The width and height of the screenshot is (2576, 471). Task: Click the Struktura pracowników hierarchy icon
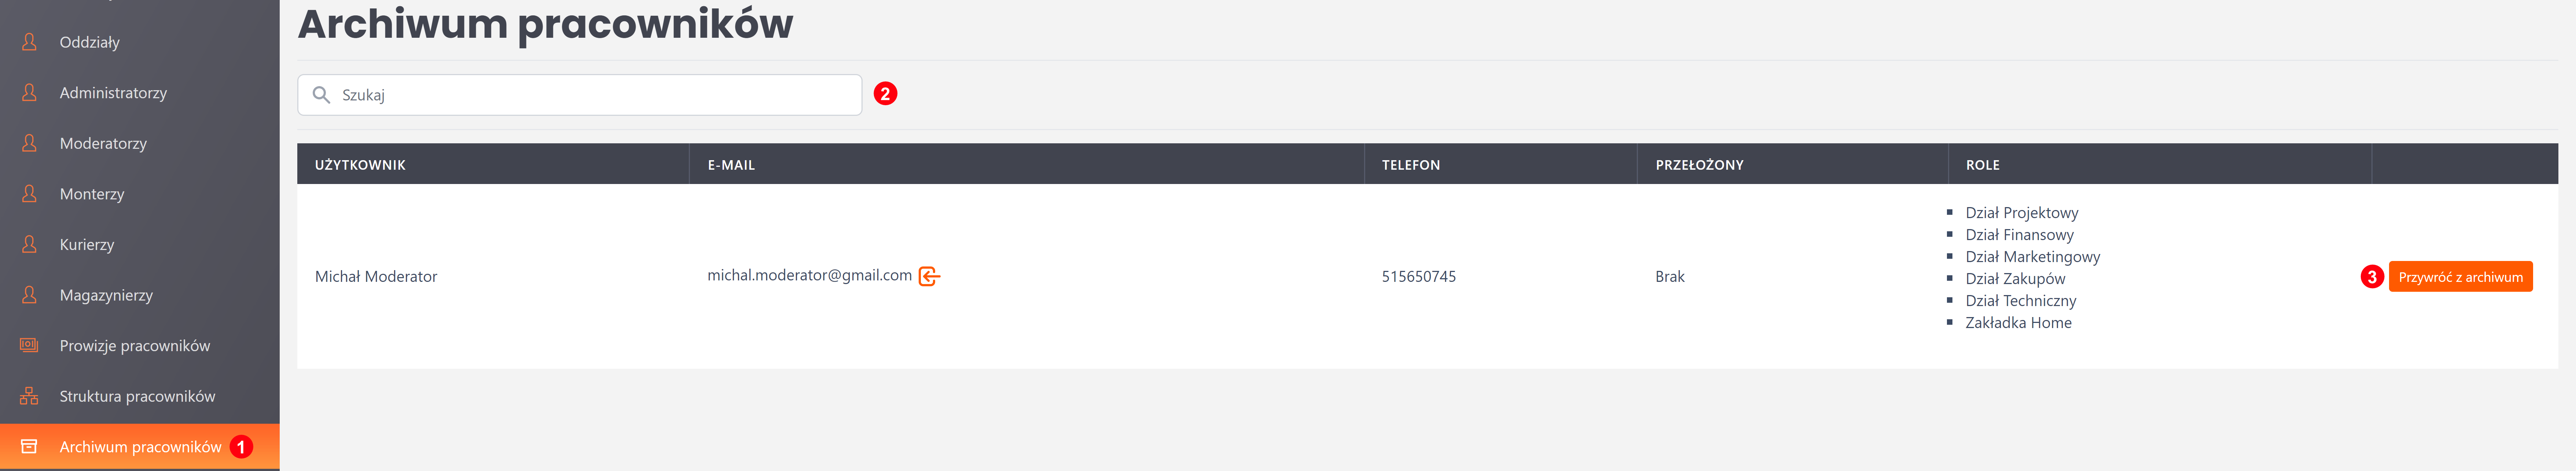[29, 396]
